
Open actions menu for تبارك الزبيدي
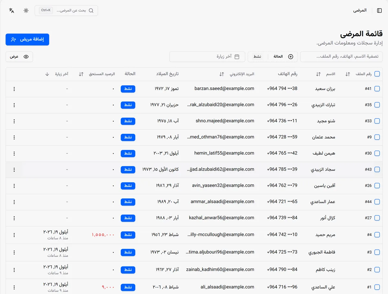point(14,105)
